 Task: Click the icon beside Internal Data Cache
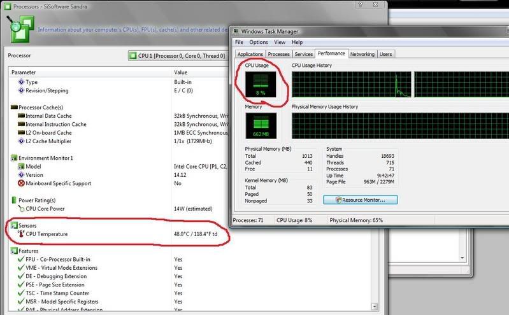click(x=21, y=115)
